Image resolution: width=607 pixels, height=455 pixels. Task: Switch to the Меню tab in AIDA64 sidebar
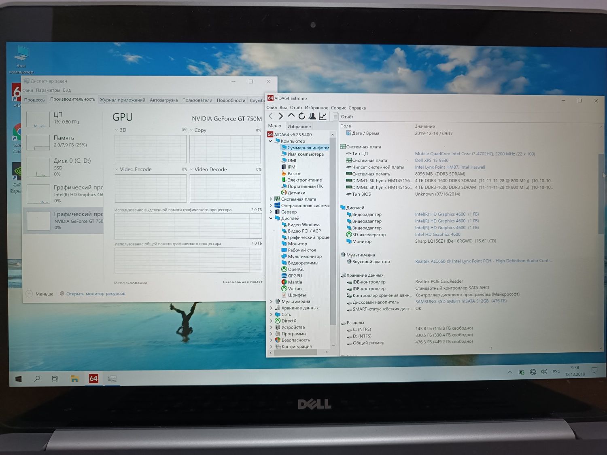click(x=274, y=126)
